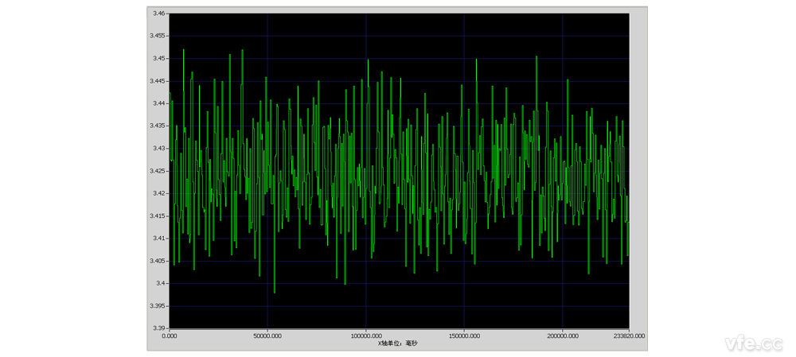Screen dimensions: 796x357
Task: Select the 100000.000 x-axis tick label
Action: pyautogui.click(x=365, y=336)
